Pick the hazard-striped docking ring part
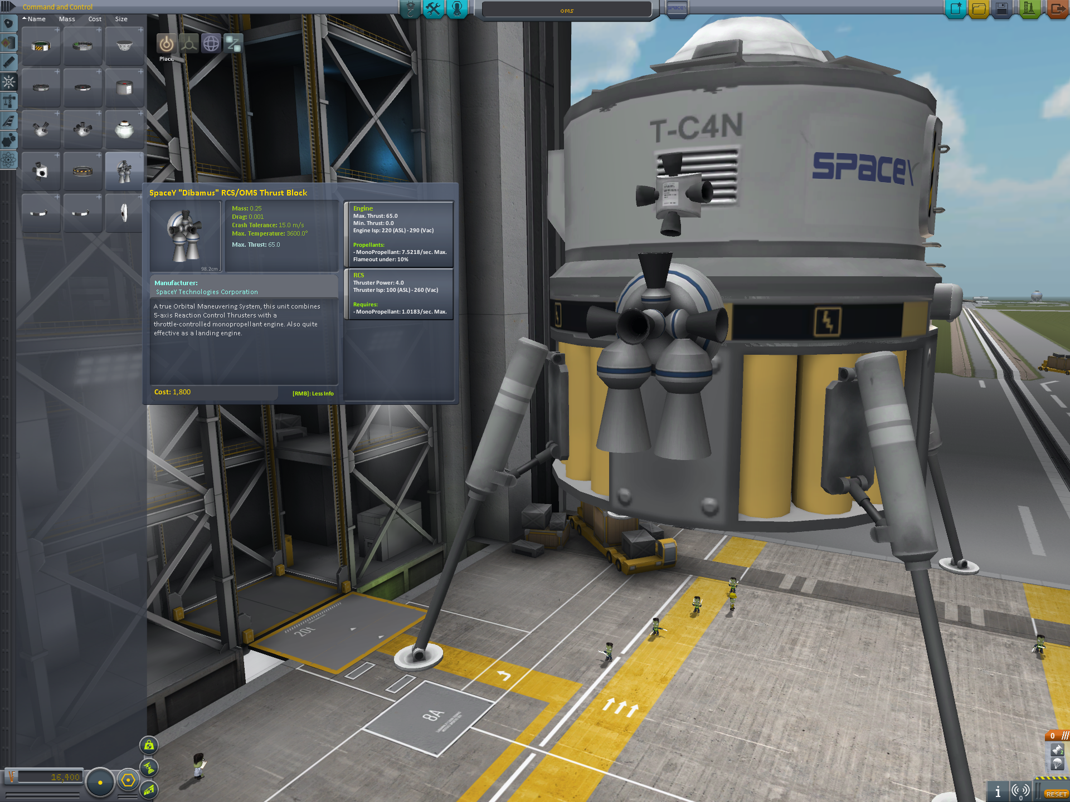This screenshot has width=1070, height=802. [x=41, y=46]
